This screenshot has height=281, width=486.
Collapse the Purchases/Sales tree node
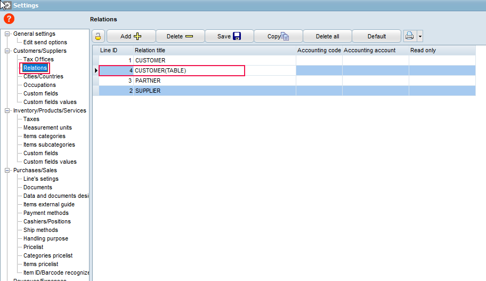point(7,171)
